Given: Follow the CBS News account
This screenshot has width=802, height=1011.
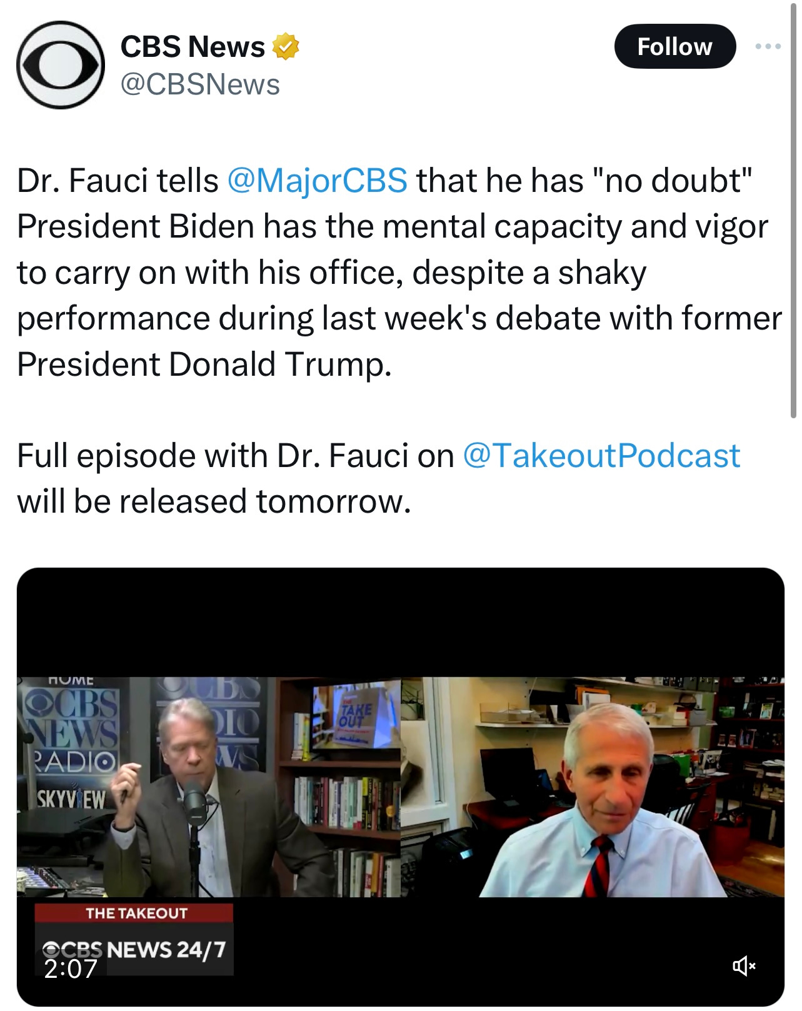Looking at the screenshot, I should point(675,46).
